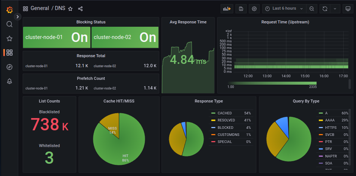
Task: Open the Avg Response Time panel menu
Action: tap(188, 22)
